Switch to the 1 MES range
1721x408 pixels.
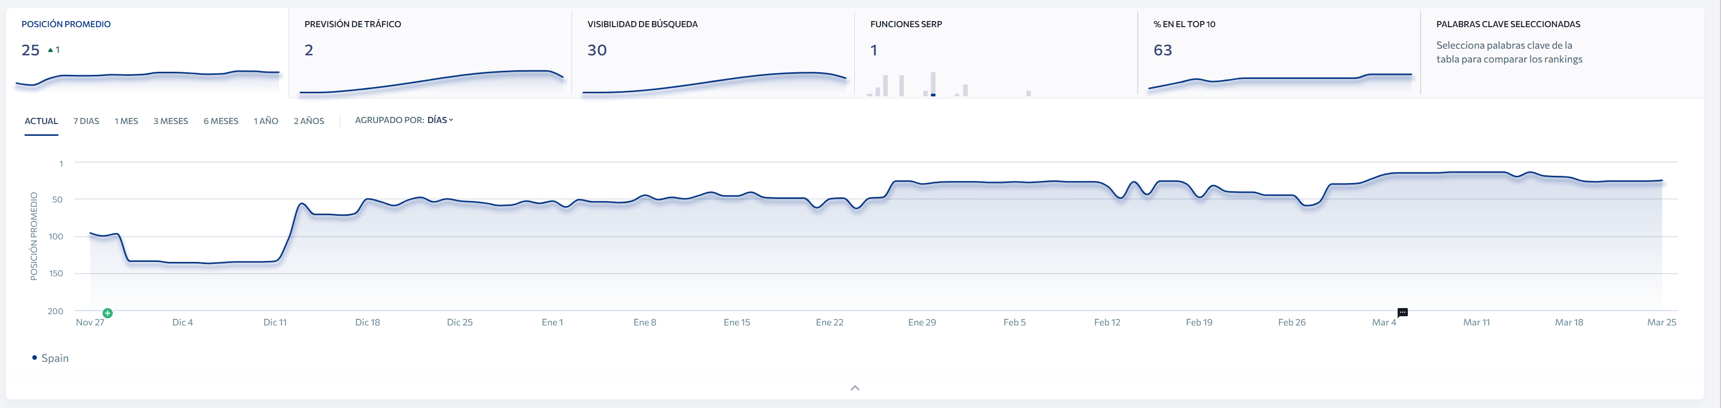(126, 121)
